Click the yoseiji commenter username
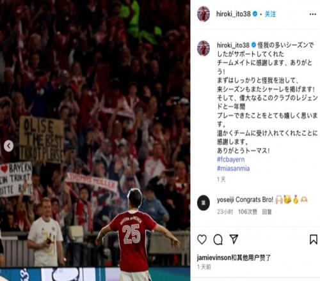The width and height of the screenshot is (320, 281). coord(225,200)
